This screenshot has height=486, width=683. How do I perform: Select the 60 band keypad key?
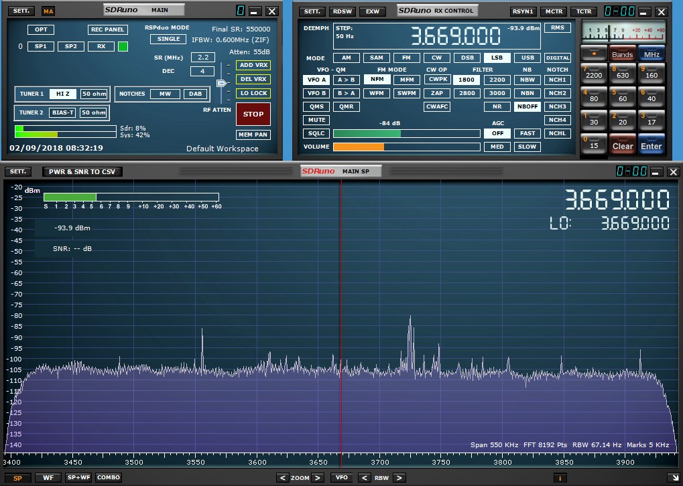click(x=623, y=97)
